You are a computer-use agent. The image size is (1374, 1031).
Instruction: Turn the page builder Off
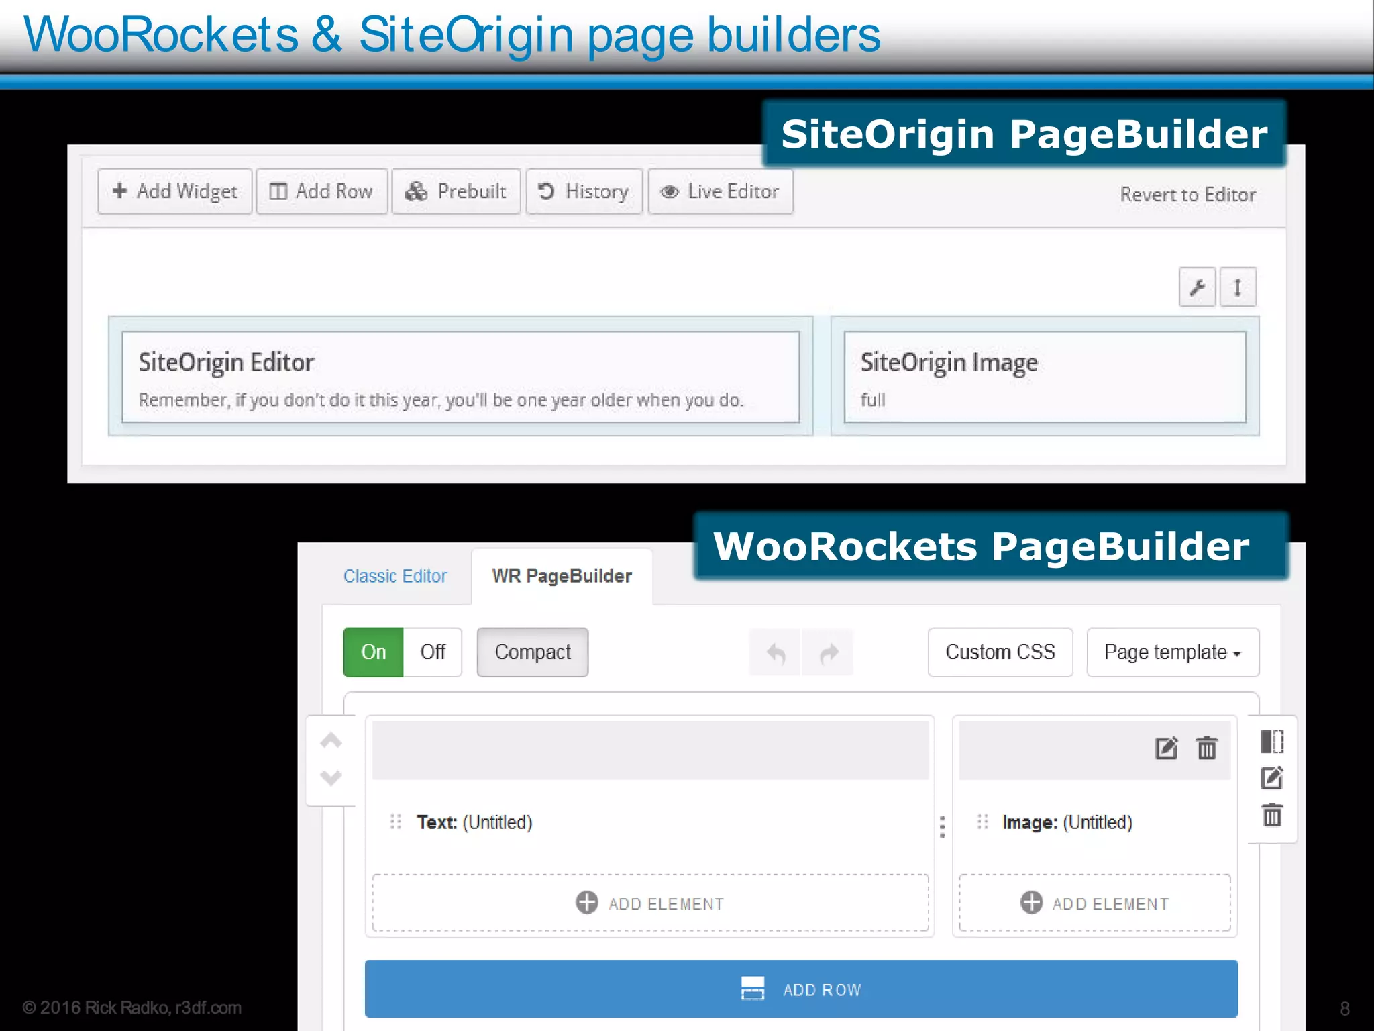tap(433, 652)
